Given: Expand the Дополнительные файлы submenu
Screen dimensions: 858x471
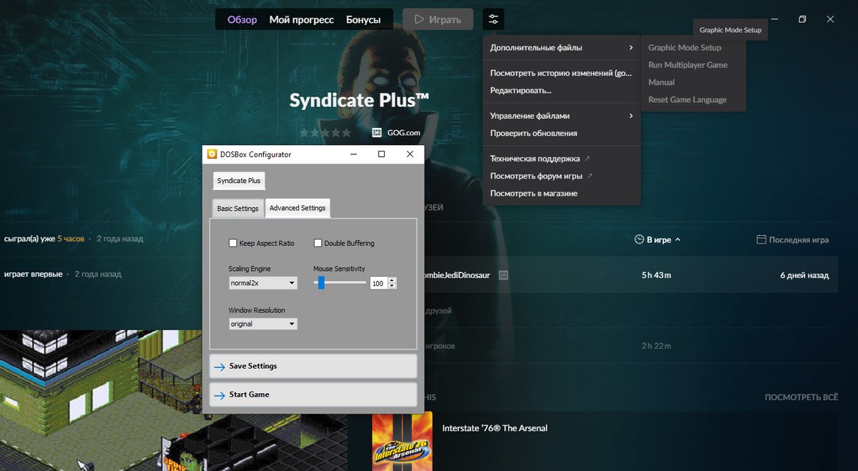Looking at the screenshot, I should click(x=561, y=48).
